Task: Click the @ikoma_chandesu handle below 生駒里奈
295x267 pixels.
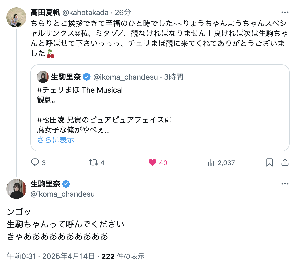Action: pyautogui.click(x=63, y=194)
